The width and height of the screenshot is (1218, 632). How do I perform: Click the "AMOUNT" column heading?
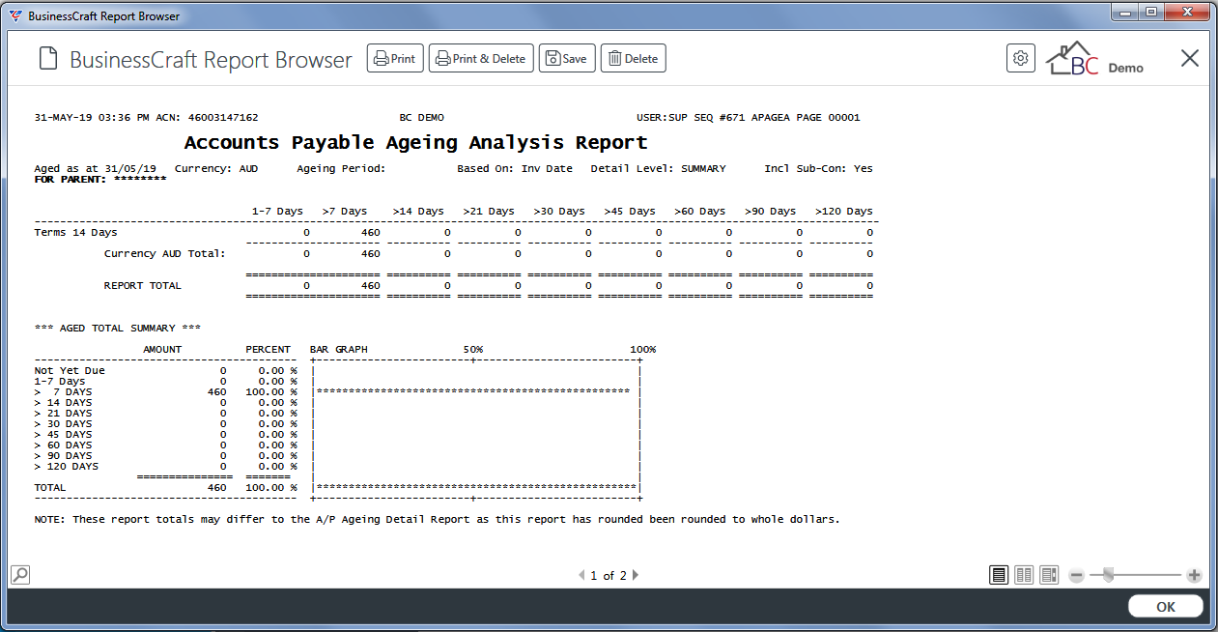[162, 350]
